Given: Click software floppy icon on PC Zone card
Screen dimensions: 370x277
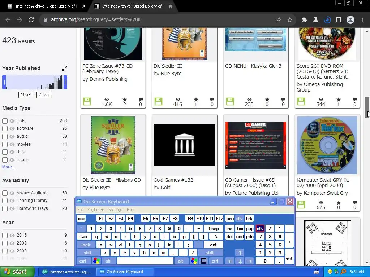Looking at the screenshot, I should coord(87,101).
